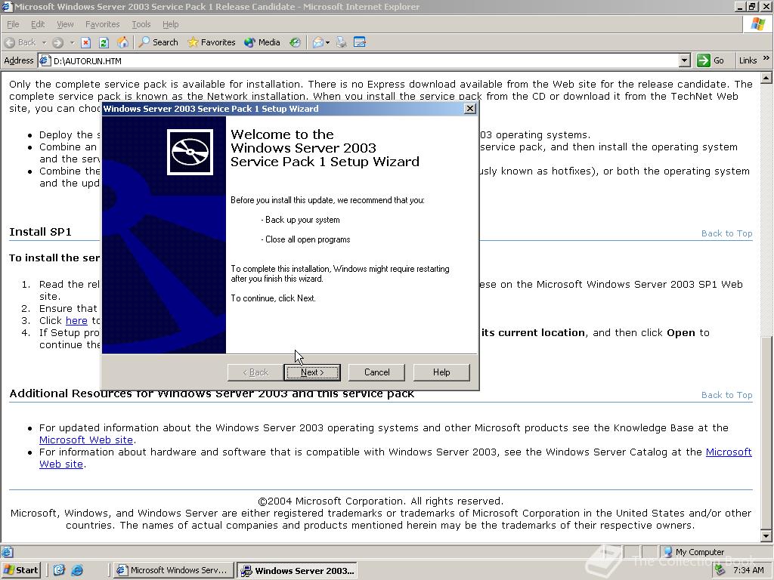Screen dimensions: 774x580
Task: Click Back to Top beside Install SP1
Action: [x=726, y=233]
